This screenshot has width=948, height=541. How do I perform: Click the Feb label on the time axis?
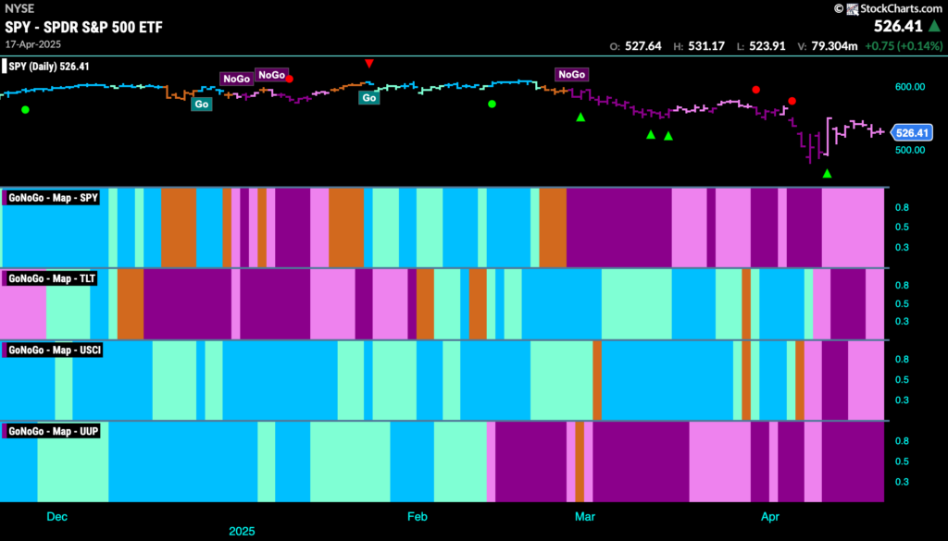coord(418,517)
